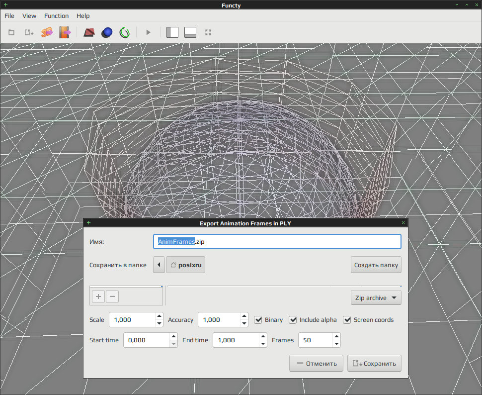
Task: Toggle the Include alpha checkbox
Action: coord(293,320)
